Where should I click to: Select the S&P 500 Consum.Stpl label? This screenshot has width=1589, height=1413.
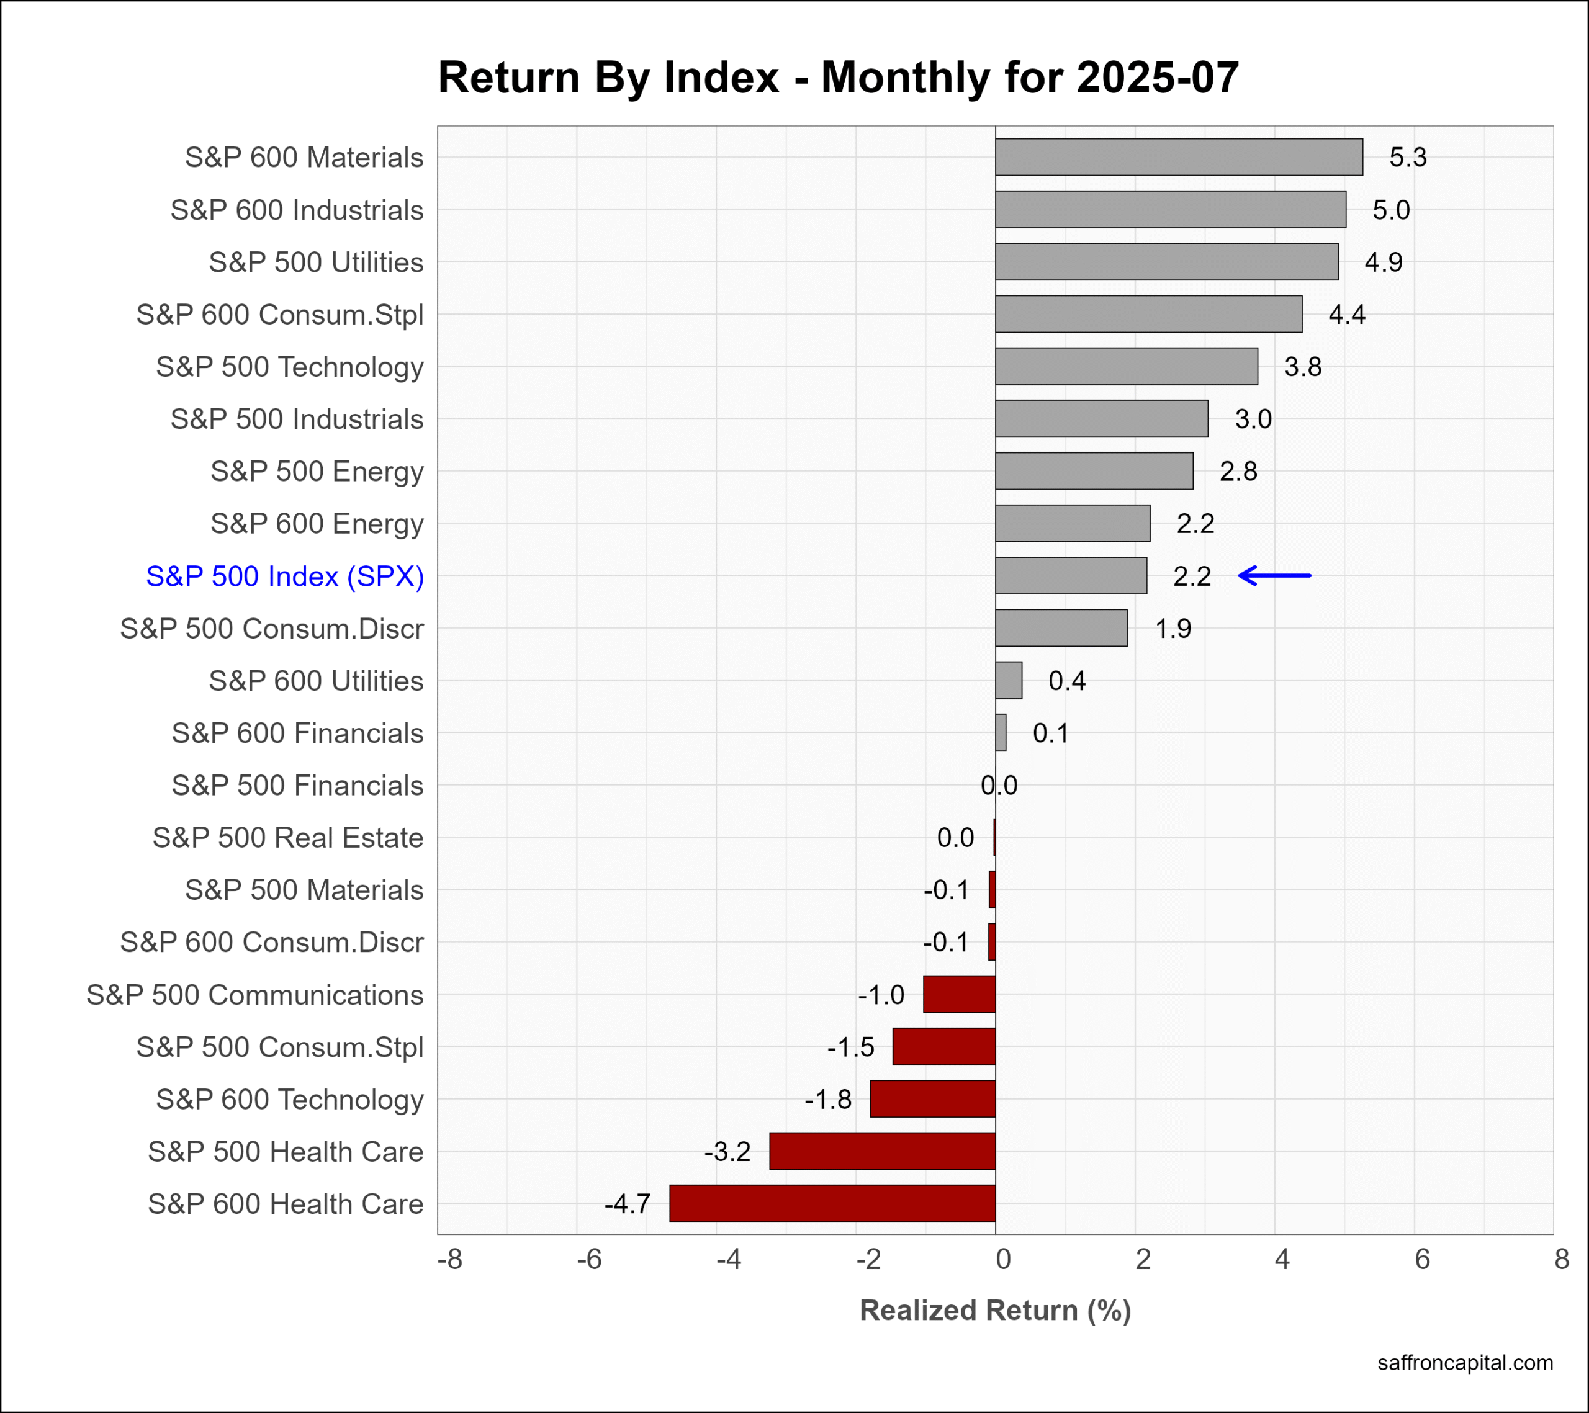(x=280, y=1047)
